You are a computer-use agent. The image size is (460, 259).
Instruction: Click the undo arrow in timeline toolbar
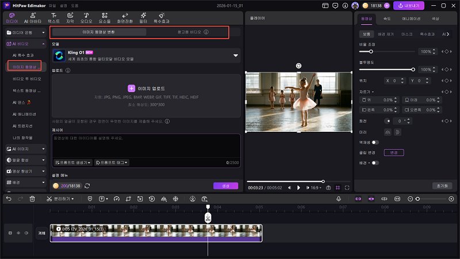[x=9, y=199]
